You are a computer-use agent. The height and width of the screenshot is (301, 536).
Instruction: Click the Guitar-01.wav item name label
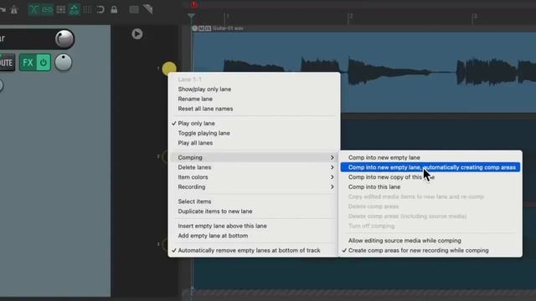[228, 28]
